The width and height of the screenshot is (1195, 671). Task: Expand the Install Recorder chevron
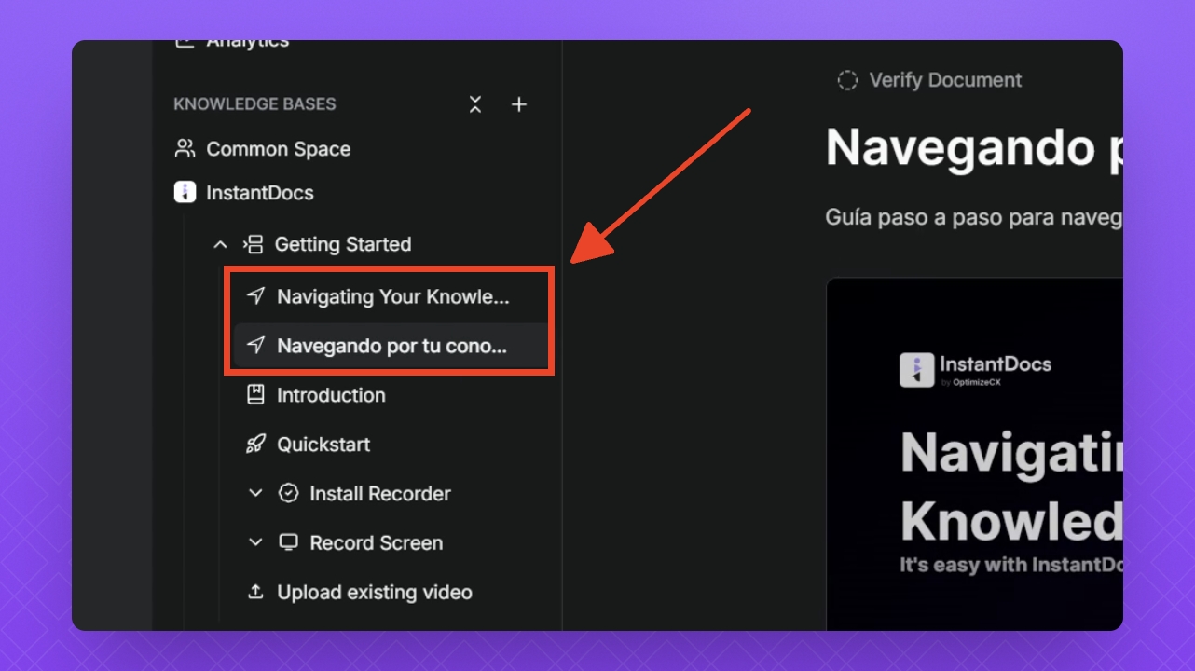tap(255, 494)
